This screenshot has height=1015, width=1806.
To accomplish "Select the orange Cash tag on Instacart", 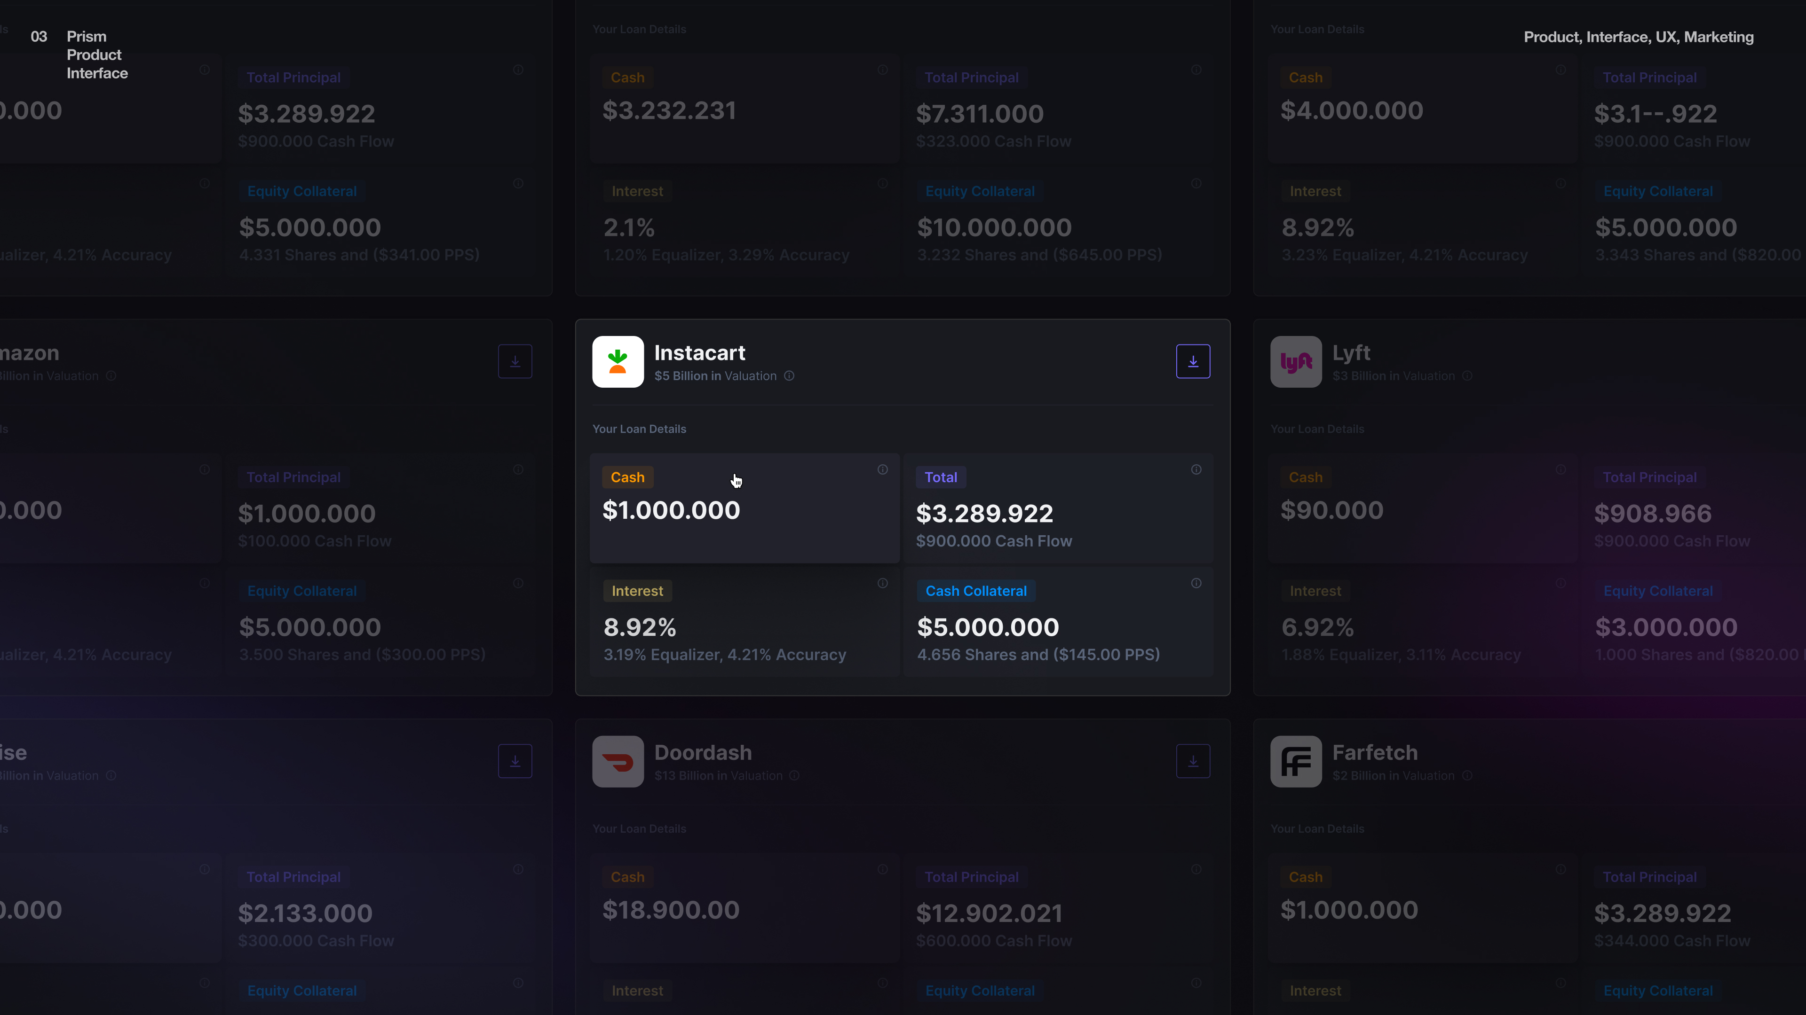I will pos(627,478).
